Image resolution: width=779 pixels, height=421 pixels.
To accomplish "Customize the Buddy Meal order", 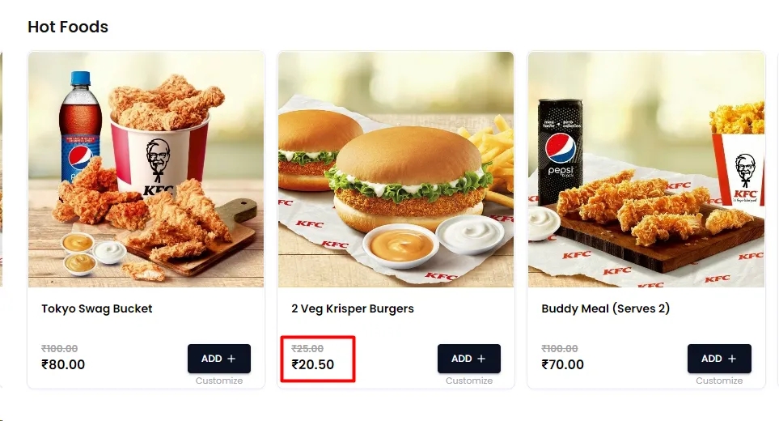I will pos(719,381).
